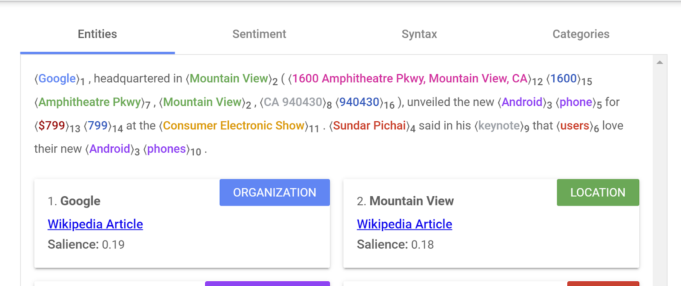
Task: Open Google's Wikipedia Article link
Action: point(95,224)
